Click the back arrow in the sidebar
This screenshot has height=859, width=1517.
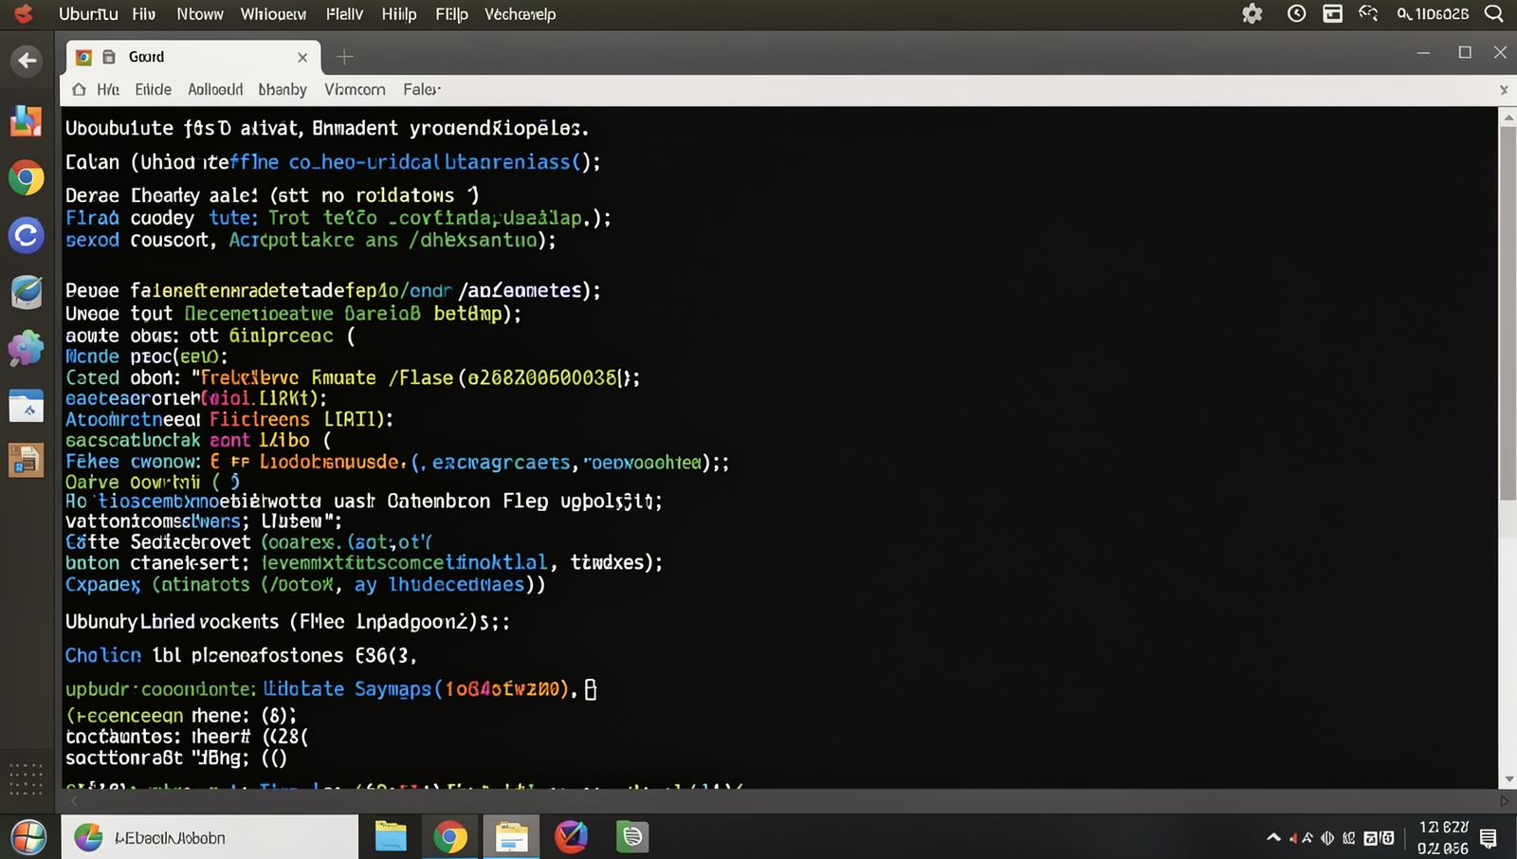pos(27,61)
